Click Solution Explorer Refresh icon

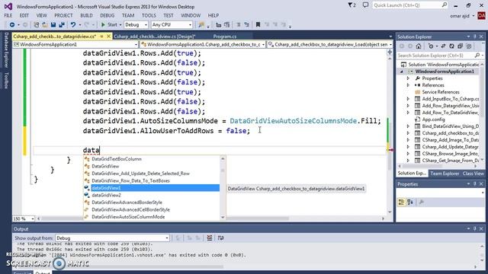point(451,46)
